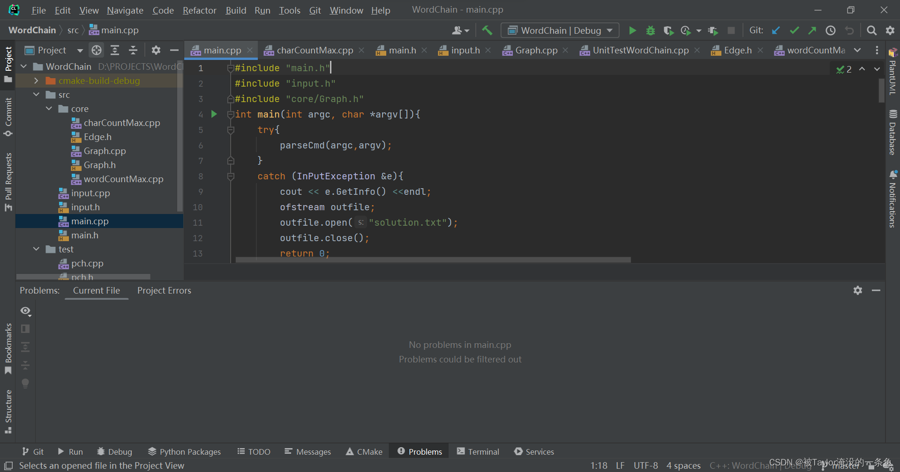Click the UTF-8 encoding in status bar
900x472 pixels.
click(645, 465)
